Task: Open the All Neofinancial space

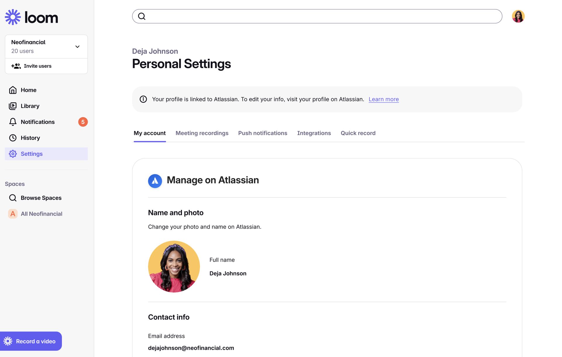Action: [x=41, y=214]
